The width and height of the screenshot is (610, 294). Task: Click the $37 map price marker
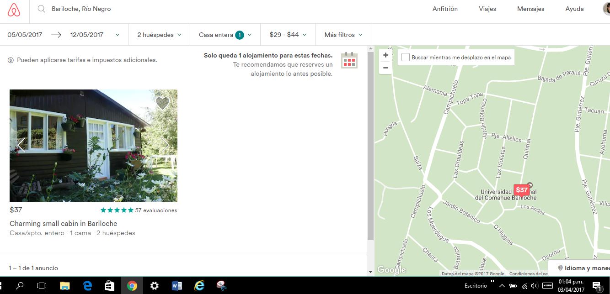coord(521,190)
